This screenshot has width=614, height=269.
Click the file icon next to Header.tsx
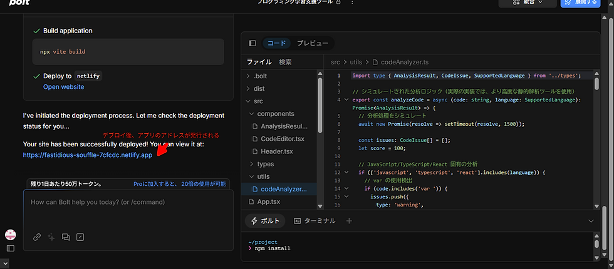click(x=255, y=151)
